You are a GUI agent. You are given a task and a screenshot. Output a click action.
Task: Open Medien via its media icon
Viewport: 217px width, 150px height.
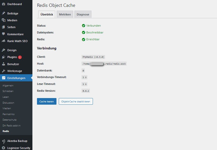4,20
